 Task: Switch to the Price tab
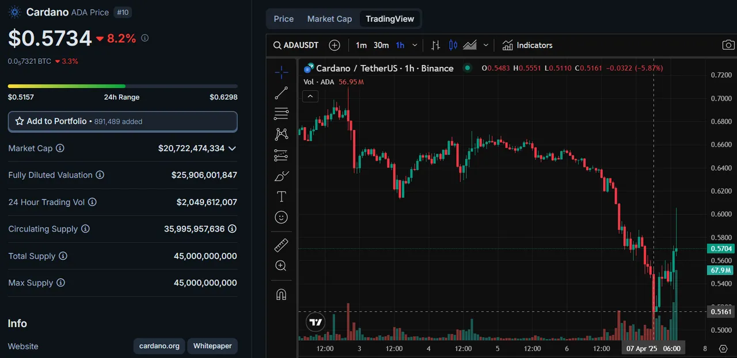284,19
